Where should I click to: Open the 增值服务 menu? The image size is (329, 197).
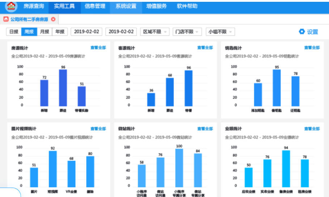156,6
